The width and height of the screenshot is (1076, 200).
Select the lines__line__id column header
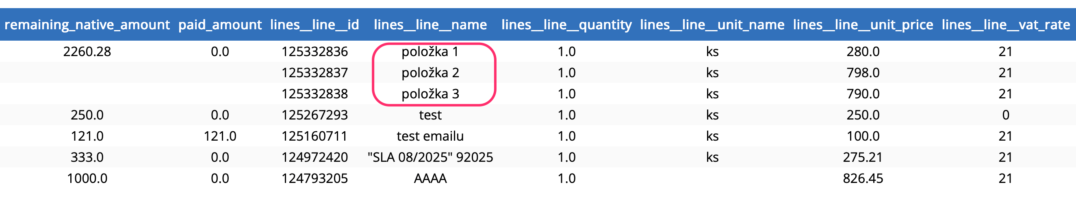(315, 25)
